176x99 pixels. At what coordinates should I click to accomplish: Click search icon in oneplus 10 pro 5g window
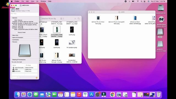79,18
